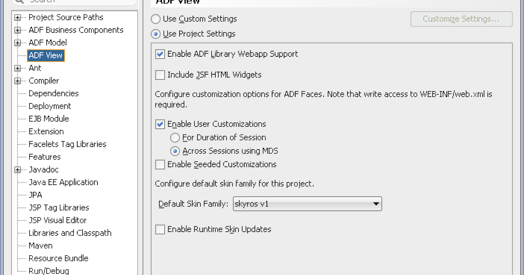
Task: Enable Runtime Skin Updates
Action: 160,229
